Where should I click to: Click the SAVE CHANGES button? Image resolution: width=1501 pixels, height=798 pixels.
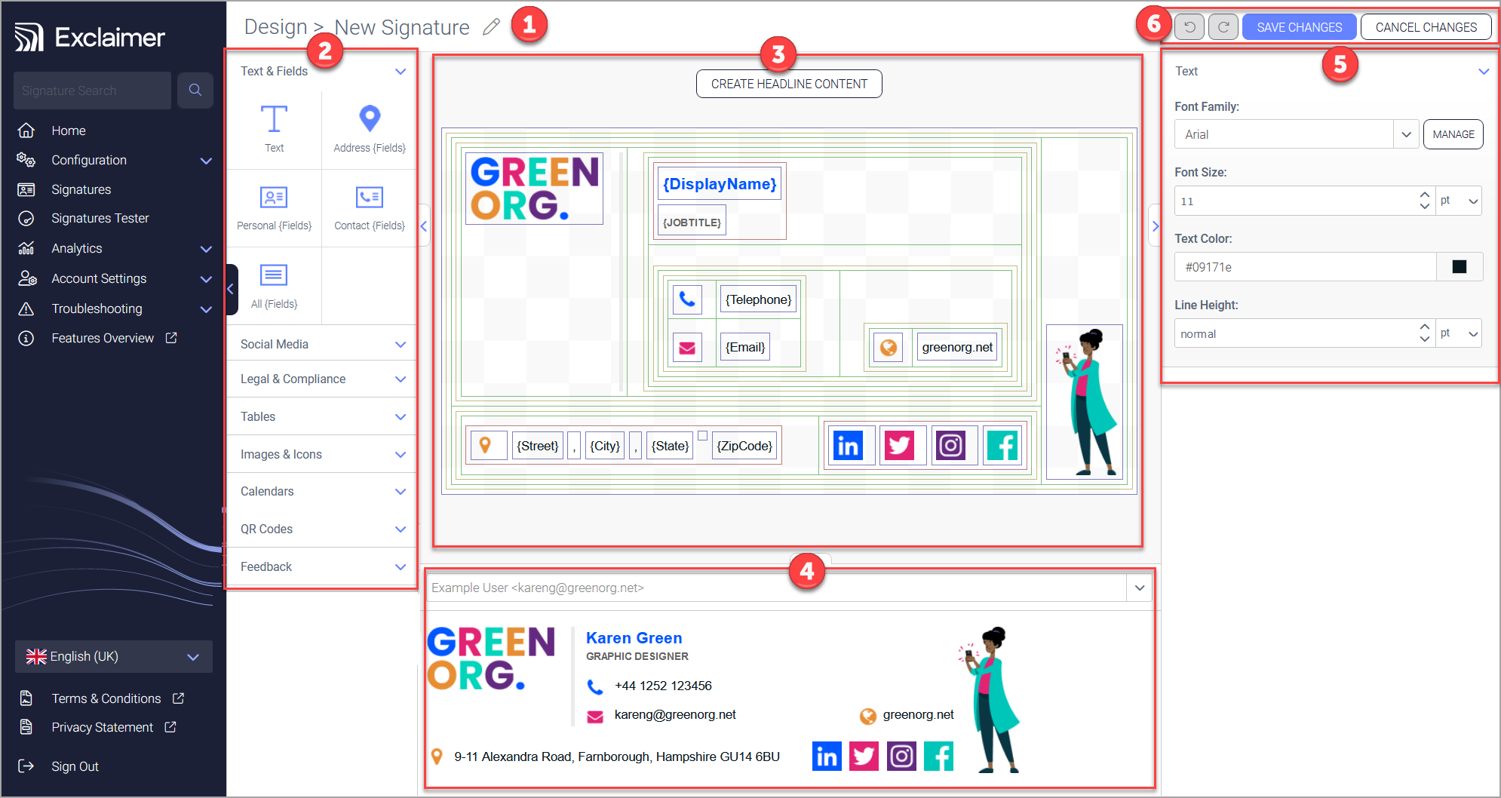pos(1299,27)
